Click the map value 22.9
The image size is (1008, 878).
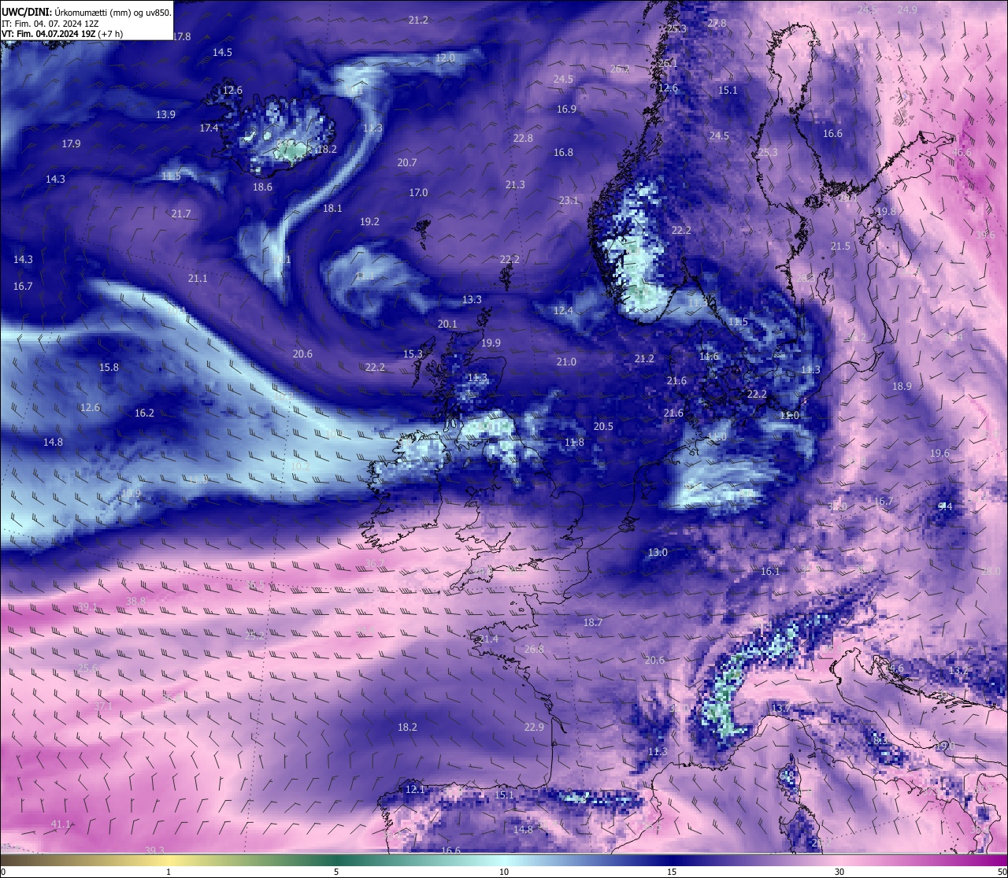click(x=534, y=727)
